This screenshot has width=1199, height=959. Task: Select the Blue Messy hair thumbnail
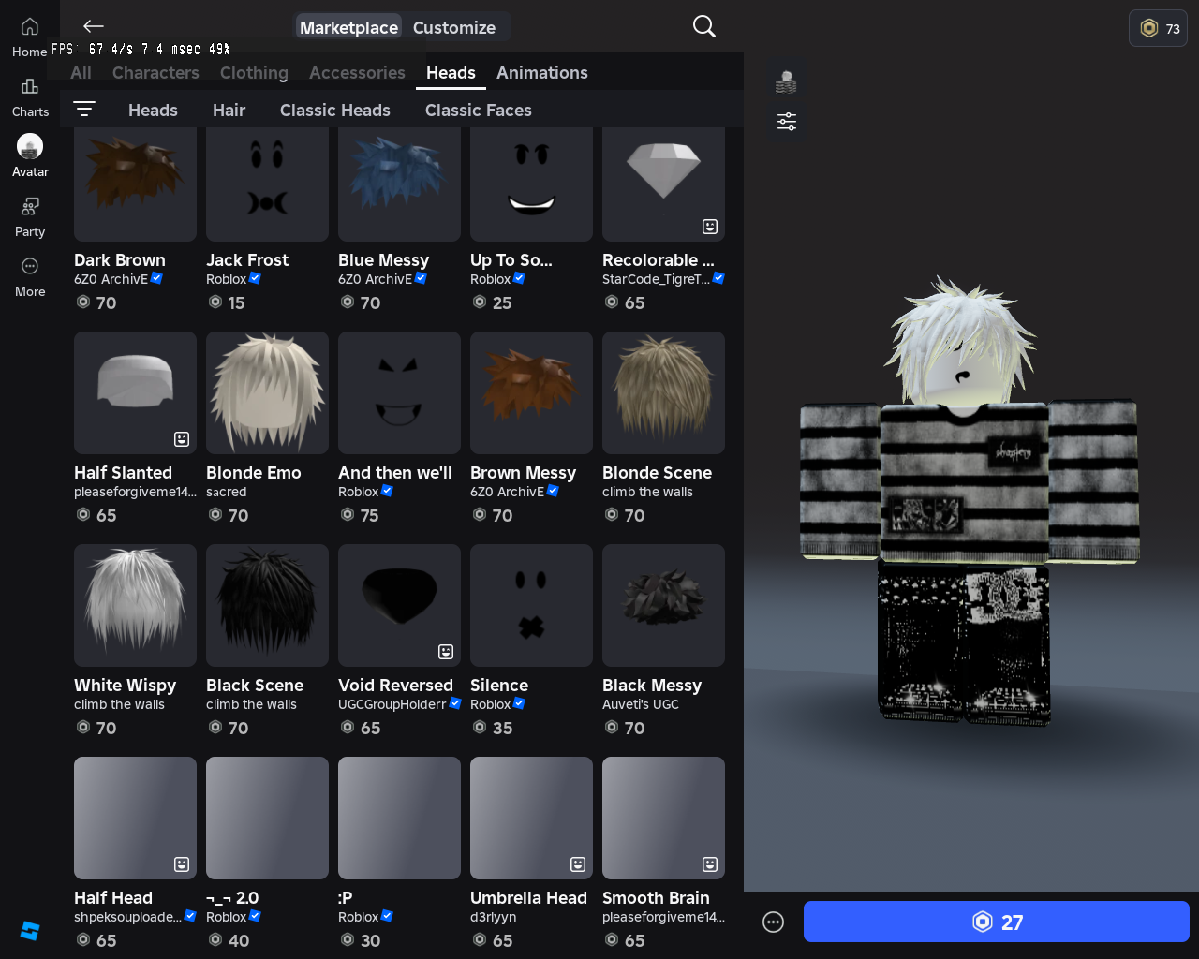(399, 184)
